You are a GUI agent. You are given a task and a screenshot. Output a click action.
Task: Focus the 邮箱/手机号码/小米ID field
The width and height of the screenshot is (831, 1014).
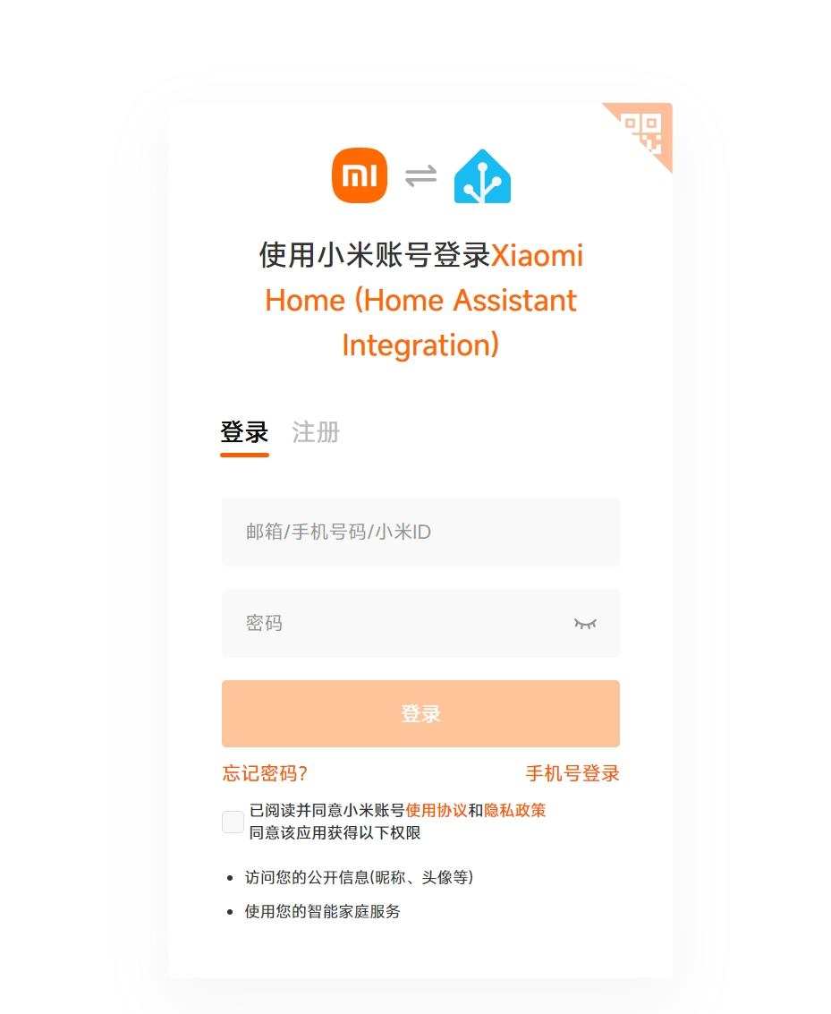[x=420, y=533]
